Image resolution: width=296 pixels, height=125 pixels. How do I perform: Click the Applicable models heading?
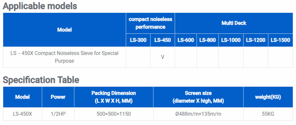[40, 6]
